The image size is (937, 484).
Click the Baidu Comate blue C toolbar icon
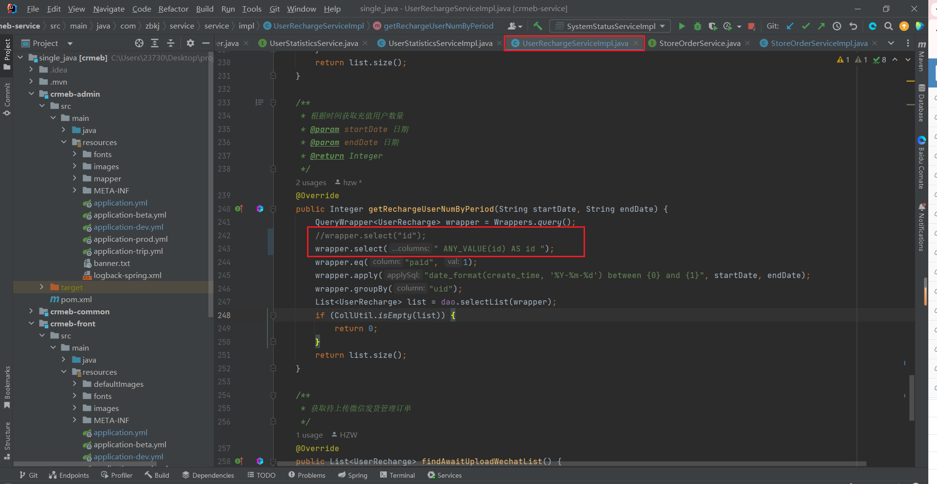pyautogui.click(x=873, y=26)
